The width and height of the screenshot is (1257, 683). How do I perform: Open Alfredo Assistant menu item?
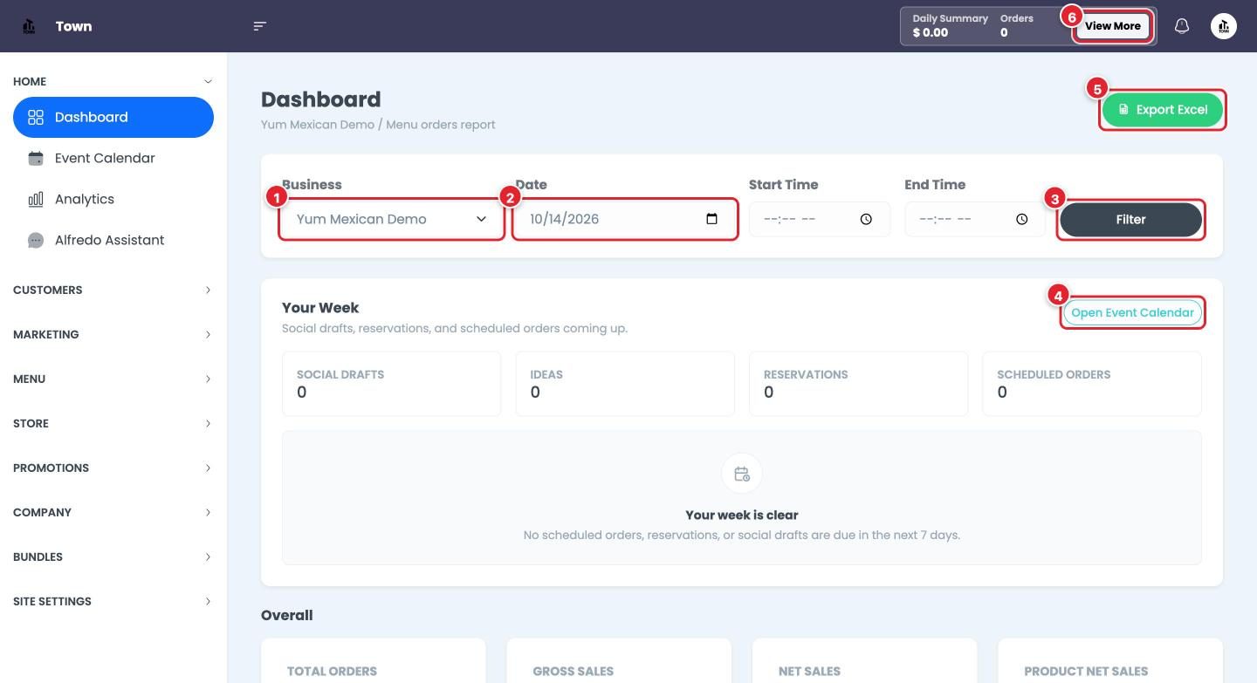113,240
